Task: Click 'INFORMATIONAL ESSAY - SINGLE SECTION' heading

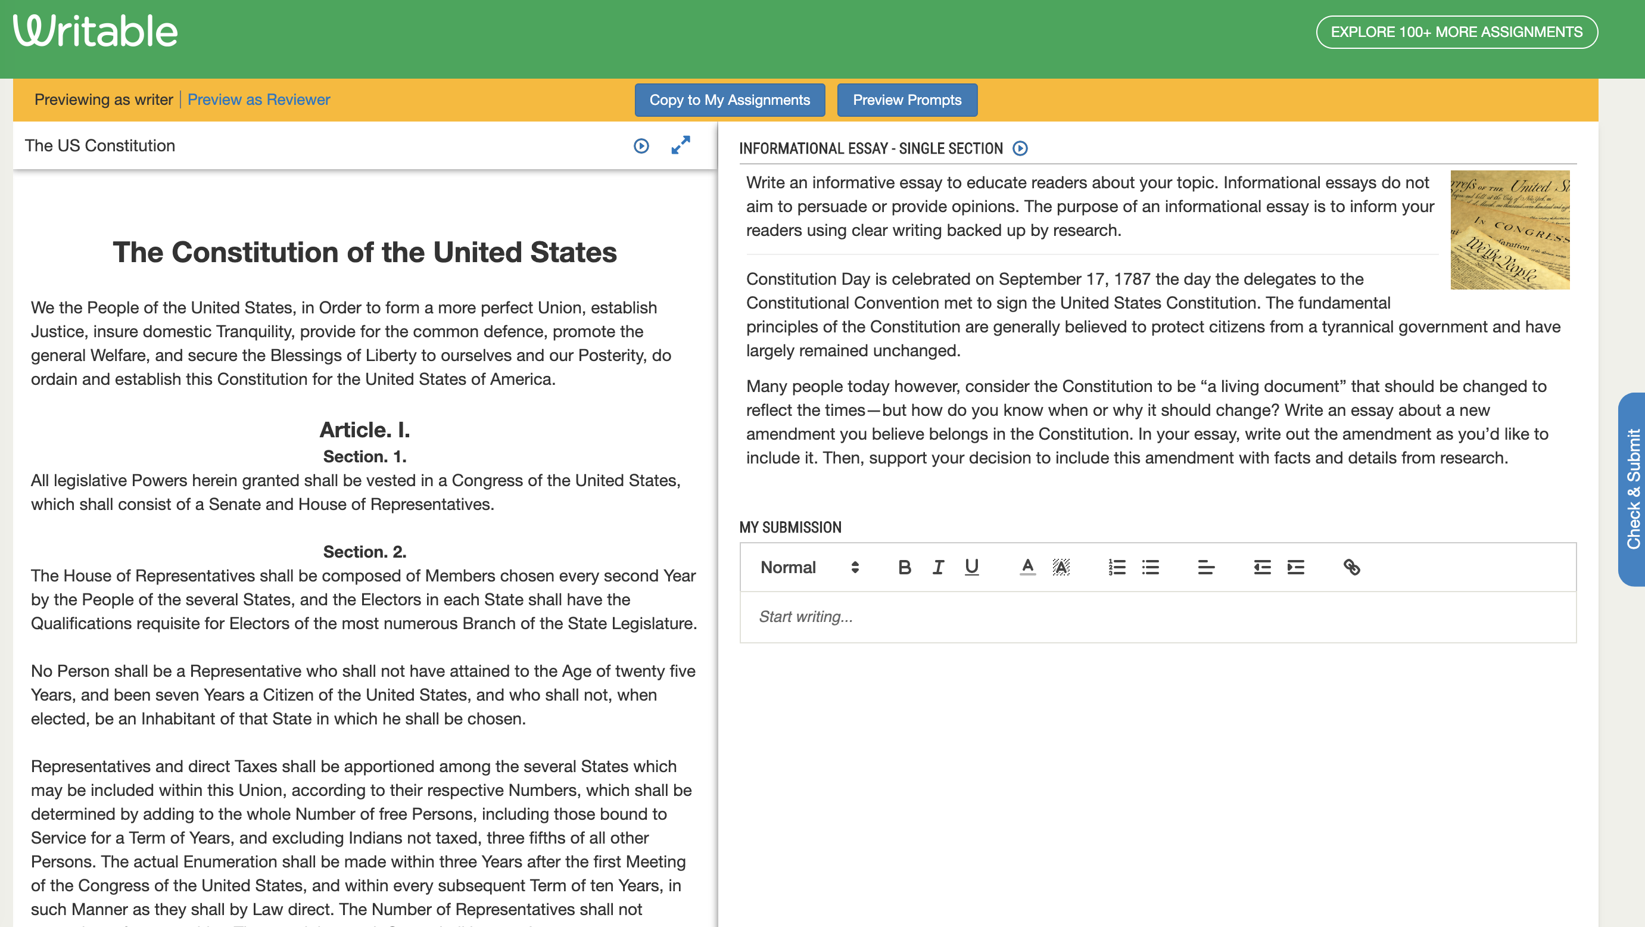Action: click(871, 149)
